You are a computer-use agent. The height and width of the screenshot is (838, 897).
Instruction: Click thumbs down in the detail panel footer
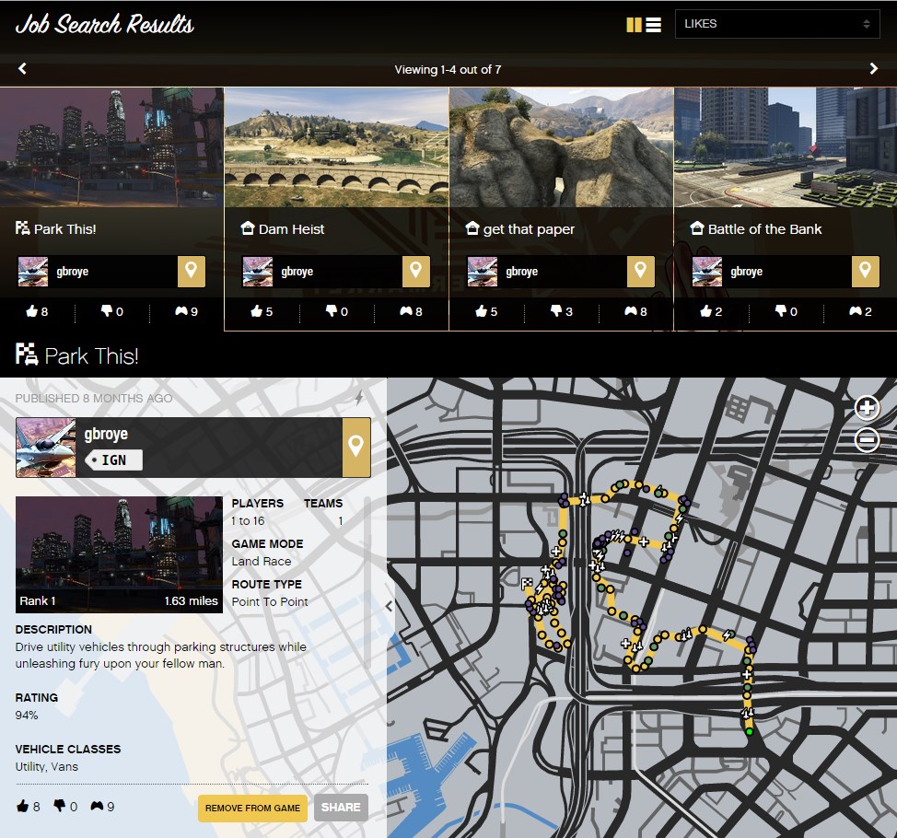[x=60, y=806]
